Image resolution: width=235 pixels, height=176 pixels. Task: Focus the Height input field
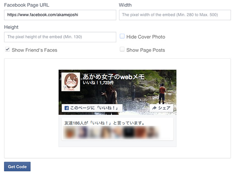click(60, 37)
